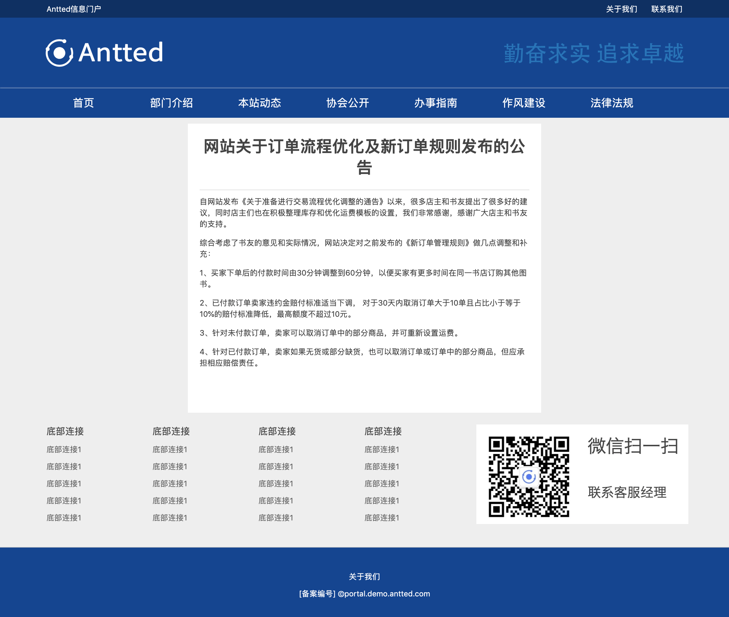729x617 pixels.
Task: Select 协会公开 in the navigation bar
Action: click(347, 103)
